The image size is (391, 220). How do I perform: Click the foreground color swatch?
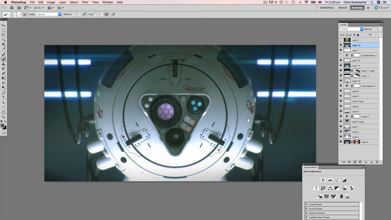2,125
